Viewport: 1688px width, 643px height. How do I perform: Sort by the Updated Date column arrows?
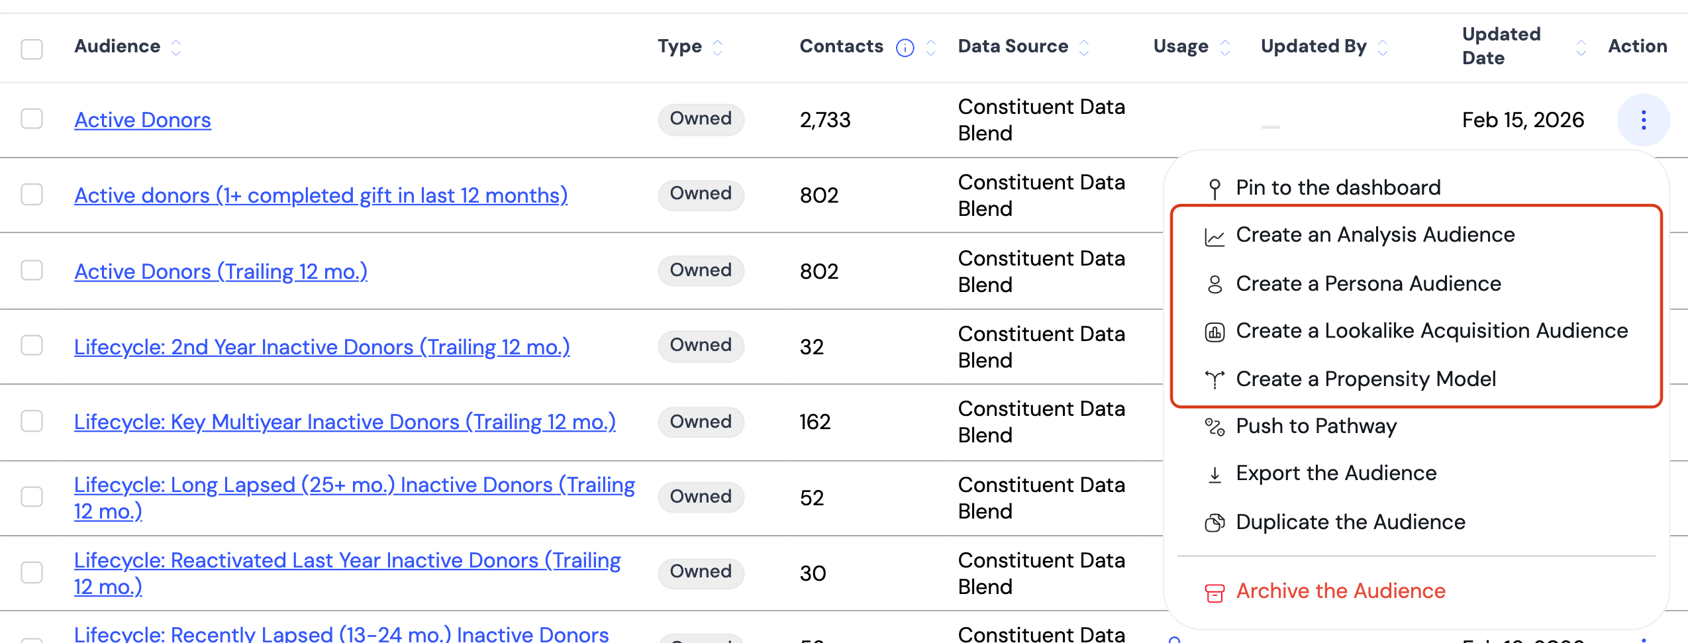pos(1581,48)
